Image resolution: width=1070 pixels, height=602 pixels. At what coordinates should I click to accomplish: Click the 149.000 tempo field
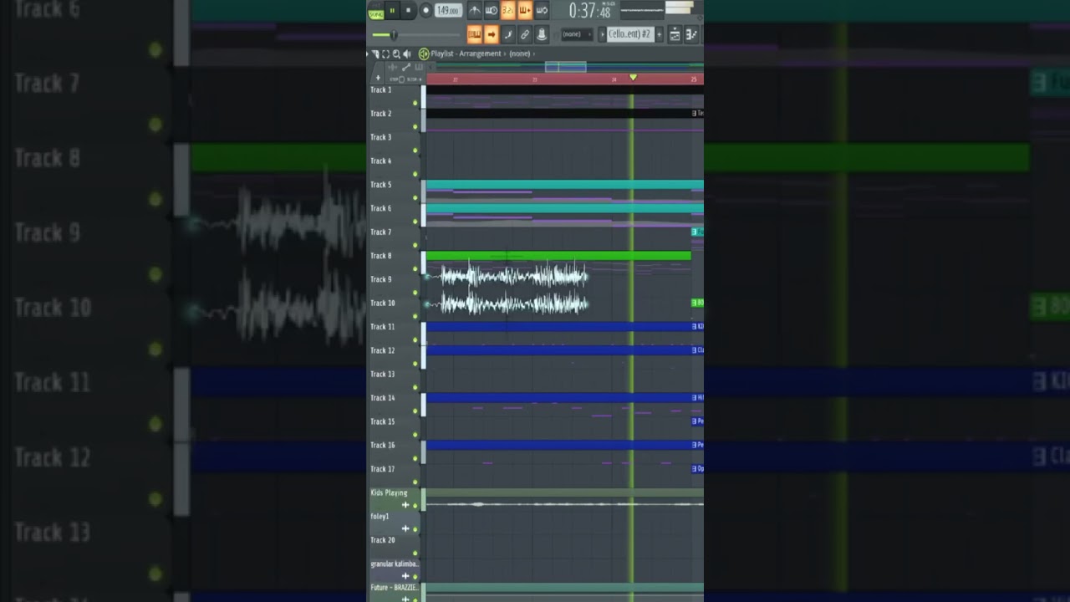[x=449, y=10]
